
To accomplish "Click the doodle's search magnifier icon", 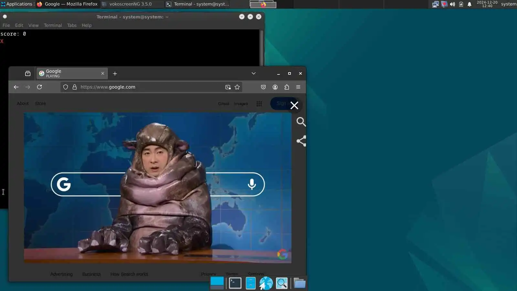I will click(x=301, y=122).
